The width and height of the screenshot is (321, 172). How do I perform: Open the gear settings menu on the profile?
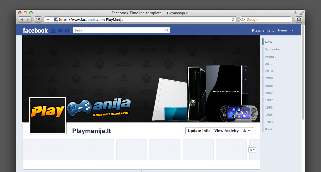[x=247, y=131]
